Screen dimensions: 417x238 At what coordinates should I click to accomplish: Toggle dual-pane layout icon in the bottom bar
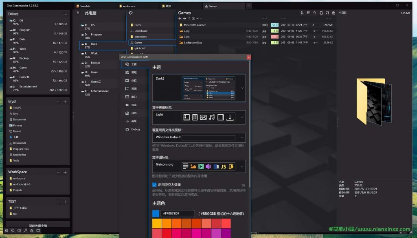pyautogui.click(x=19, y=231)
